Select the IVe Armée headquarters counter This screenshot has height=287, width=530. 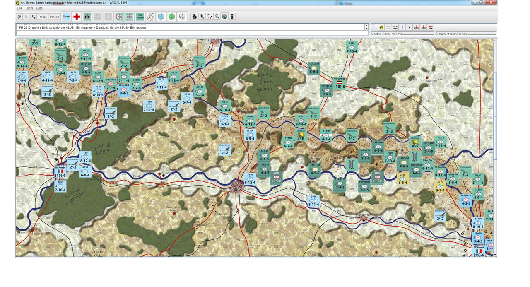[x=479, y=251]
